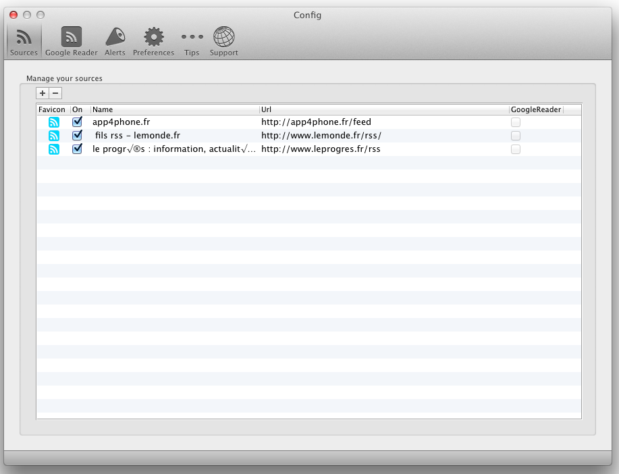Click the app4phone.fr RSS favicon
The height and width of the screenshot is (474, 619).
coord(54,122)
